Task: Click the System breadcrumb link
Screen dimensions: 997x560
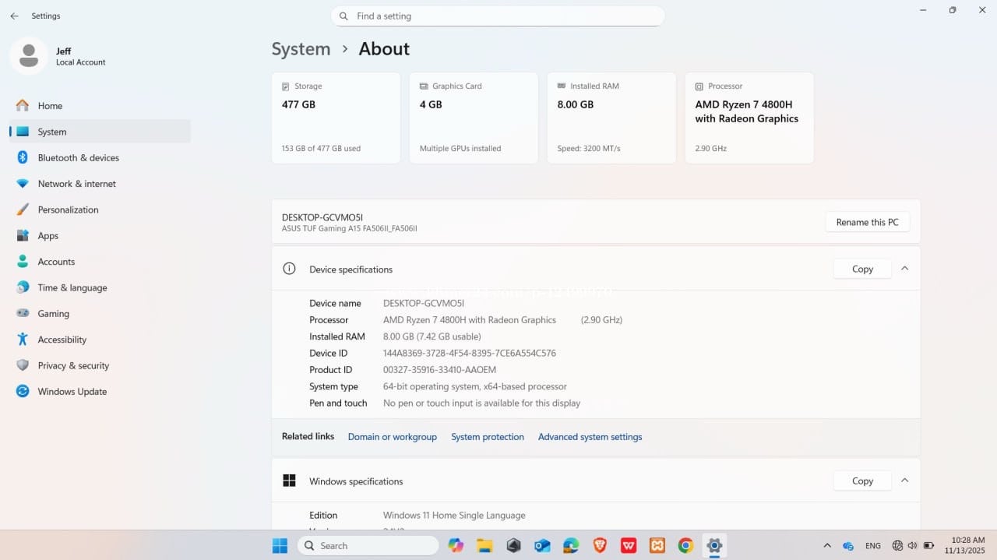Action: (301, 49)
